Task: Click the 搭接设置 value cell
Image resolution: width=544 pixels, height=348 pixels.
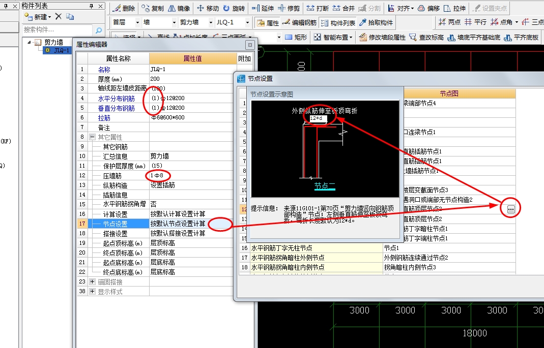Action: pyautogui.click(x=192, y=233)
